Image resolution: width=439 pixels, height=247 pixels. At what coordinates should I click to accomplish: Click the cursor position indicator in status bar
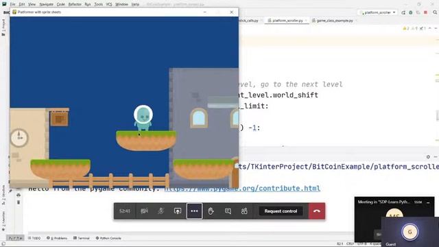coord(340,244)
